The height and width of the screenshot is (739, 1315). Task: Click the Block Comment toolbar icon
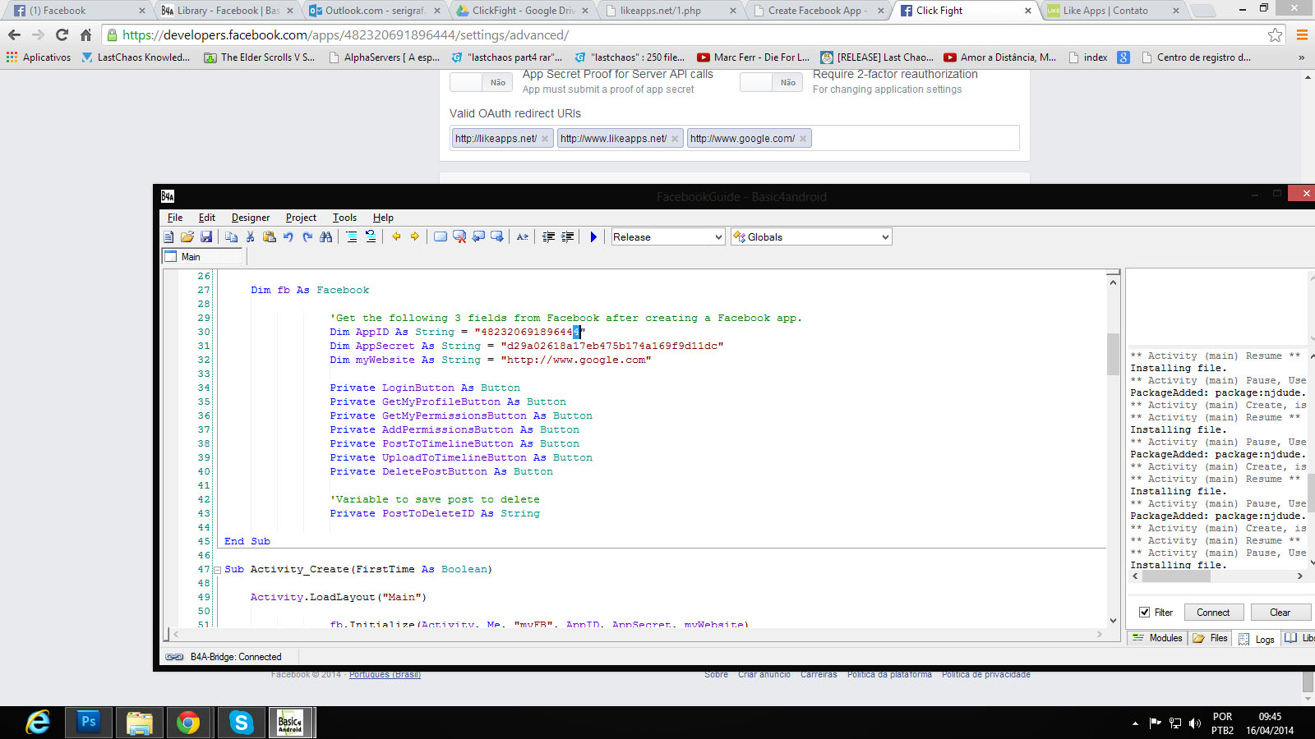pyautogui.click(x=352, y=237)
